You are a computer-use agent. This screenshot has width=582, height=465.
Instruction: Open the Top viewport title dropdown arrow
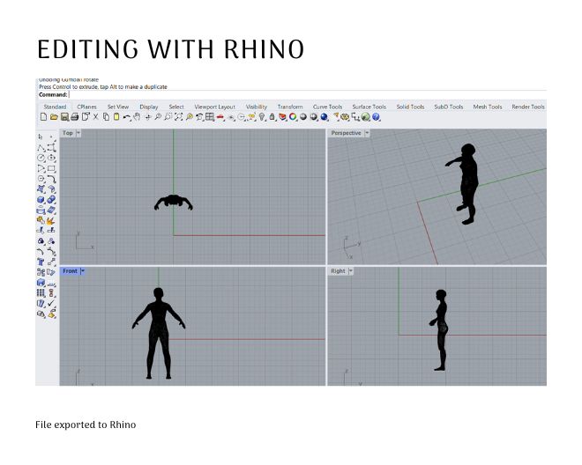click(78, 133)
